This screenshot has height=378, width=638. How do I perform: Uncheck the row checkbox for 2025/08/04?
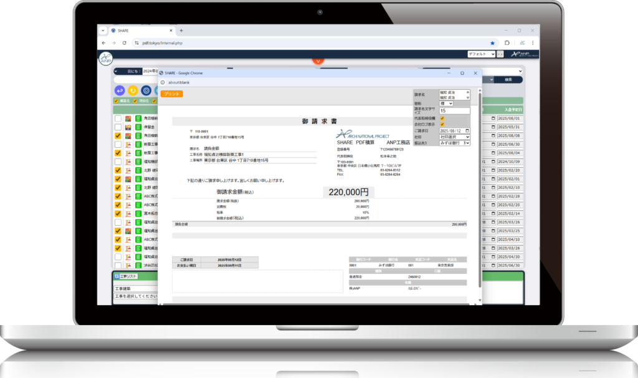coord(118,153)
